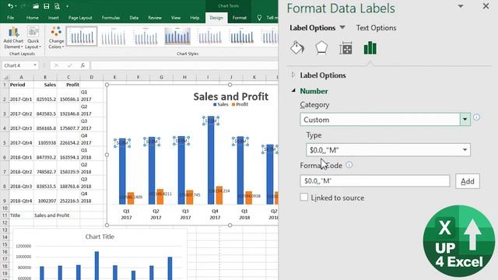Select the Label Options bar chart icon

pos(370,48)
